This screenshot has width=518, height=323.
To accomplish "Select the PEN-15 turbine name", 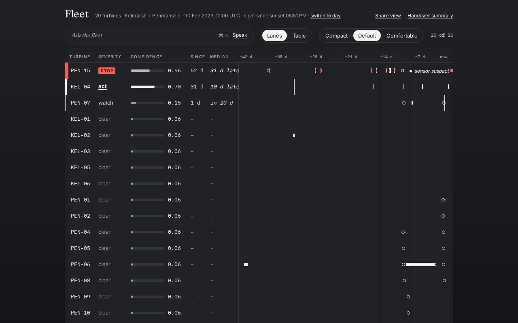I will [x=81, y=71].
